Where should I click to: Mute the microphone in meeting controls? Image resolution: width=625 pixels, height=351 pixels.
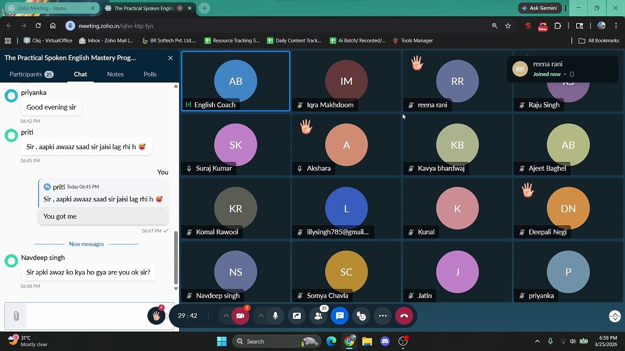click(275, 316)
